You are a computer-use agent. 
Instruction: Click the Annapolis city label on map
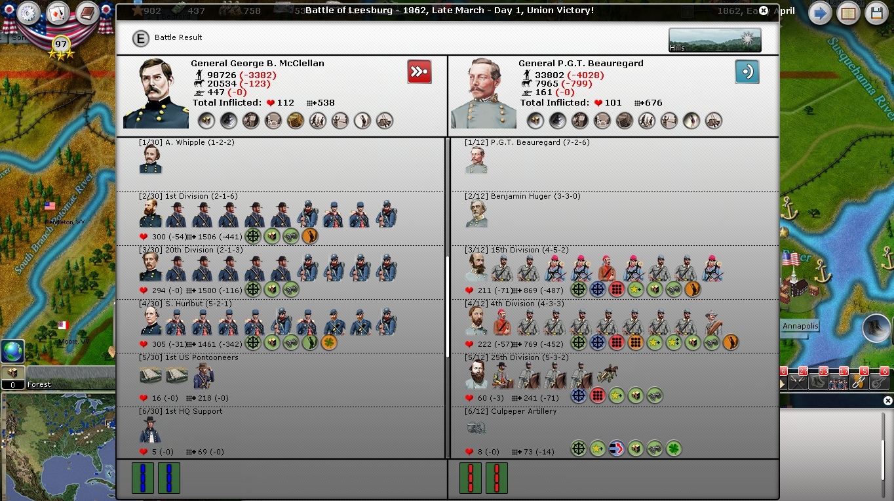(x=800, y=326)
